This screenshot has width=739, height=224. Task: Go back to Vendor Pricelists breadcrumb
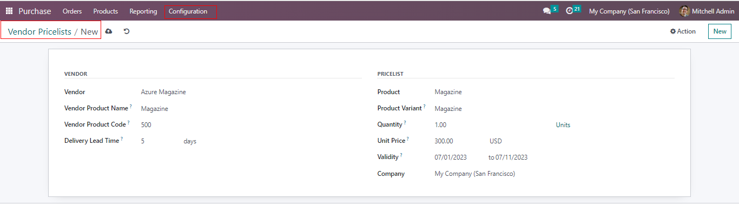tap(39, 32)
